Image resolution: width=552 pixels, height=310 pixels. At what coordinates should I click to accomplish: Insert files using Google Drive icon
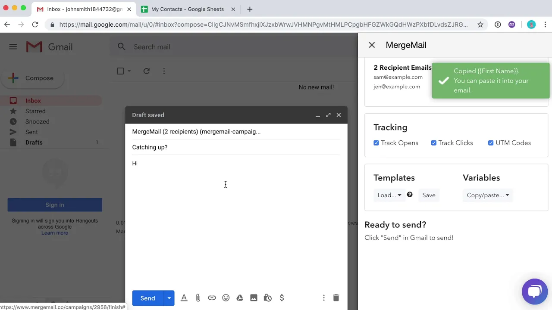[240, 298]
